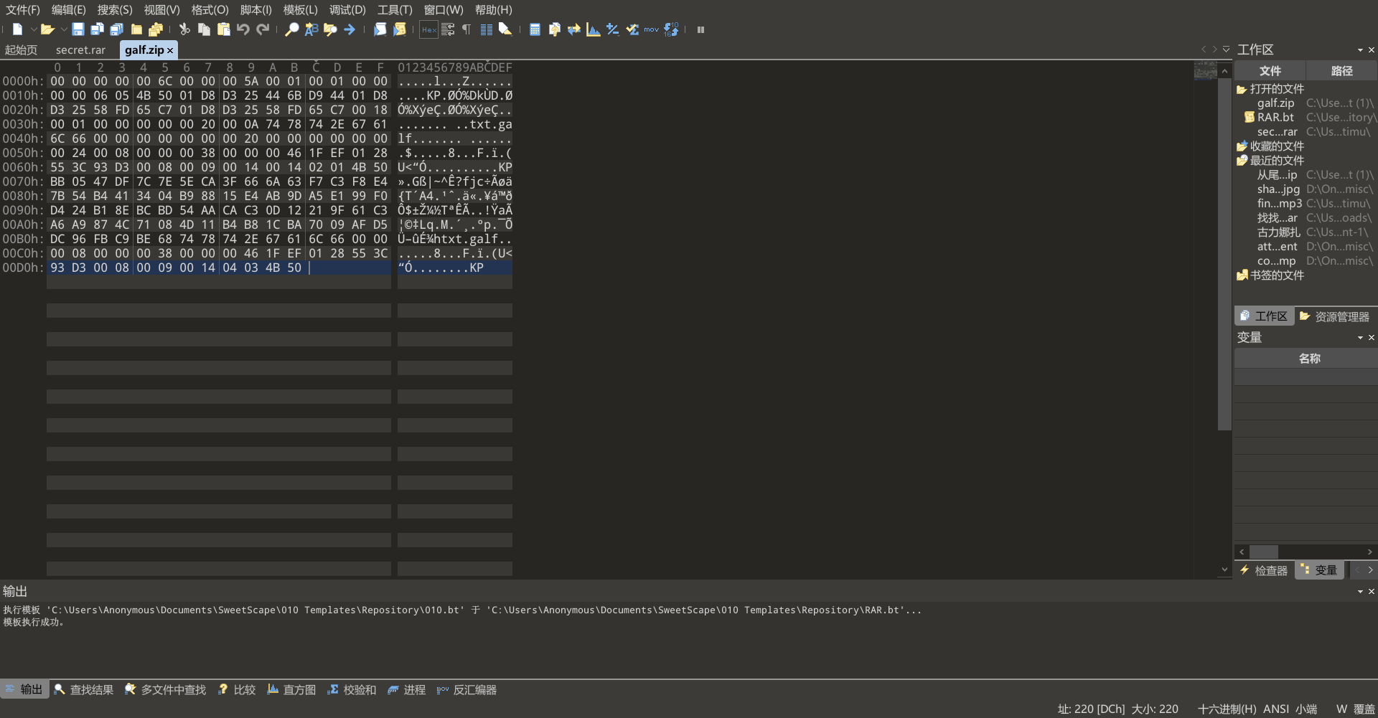Open the New file dropdown arrow
Image resolution: width=1378 pixels, height=718 pixels.
[33, 29]
